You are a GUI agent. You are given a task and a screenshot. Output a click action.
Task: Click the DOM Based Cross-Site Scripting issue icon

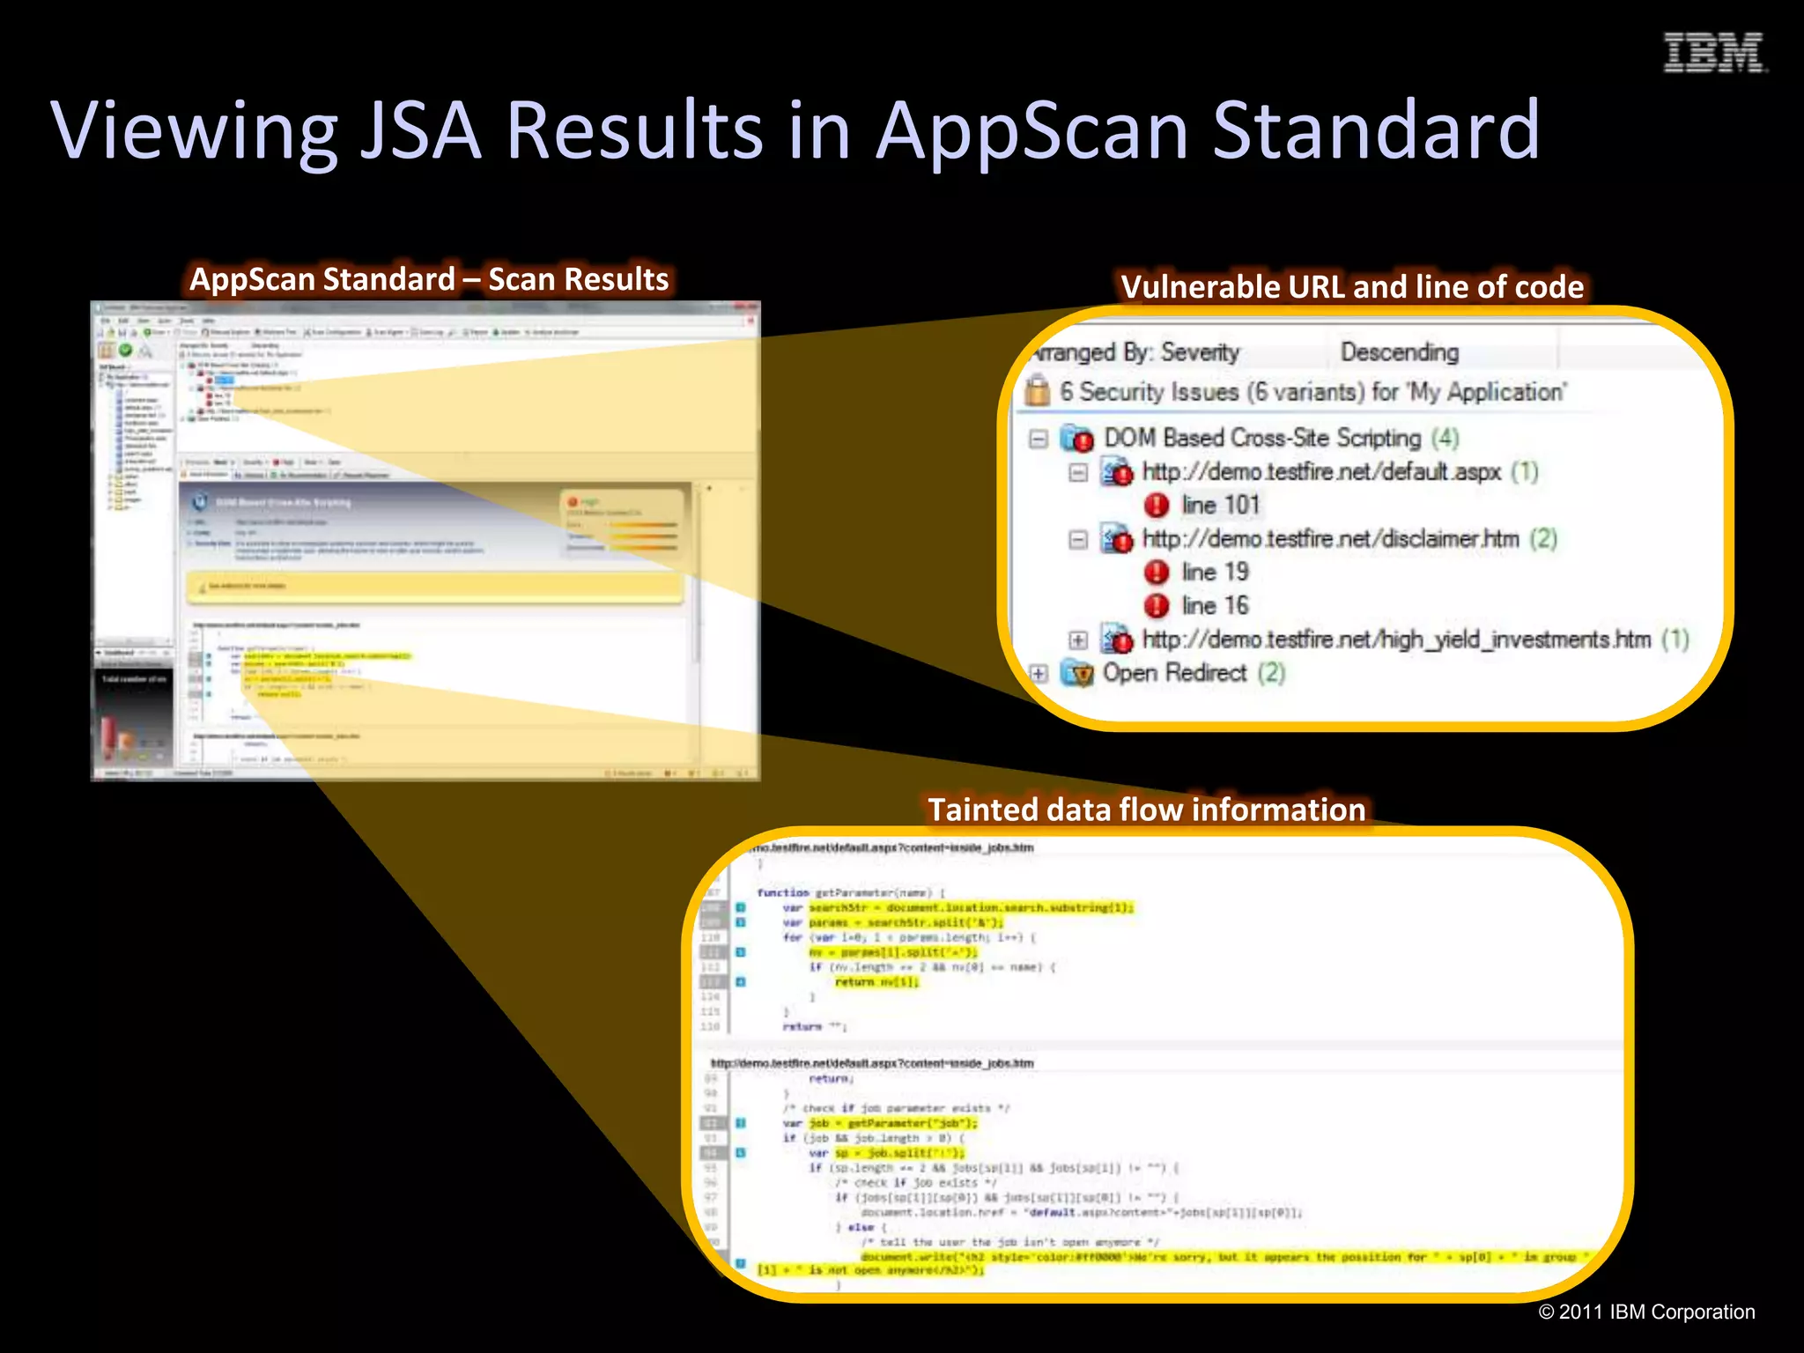(x=1076, y=438)
